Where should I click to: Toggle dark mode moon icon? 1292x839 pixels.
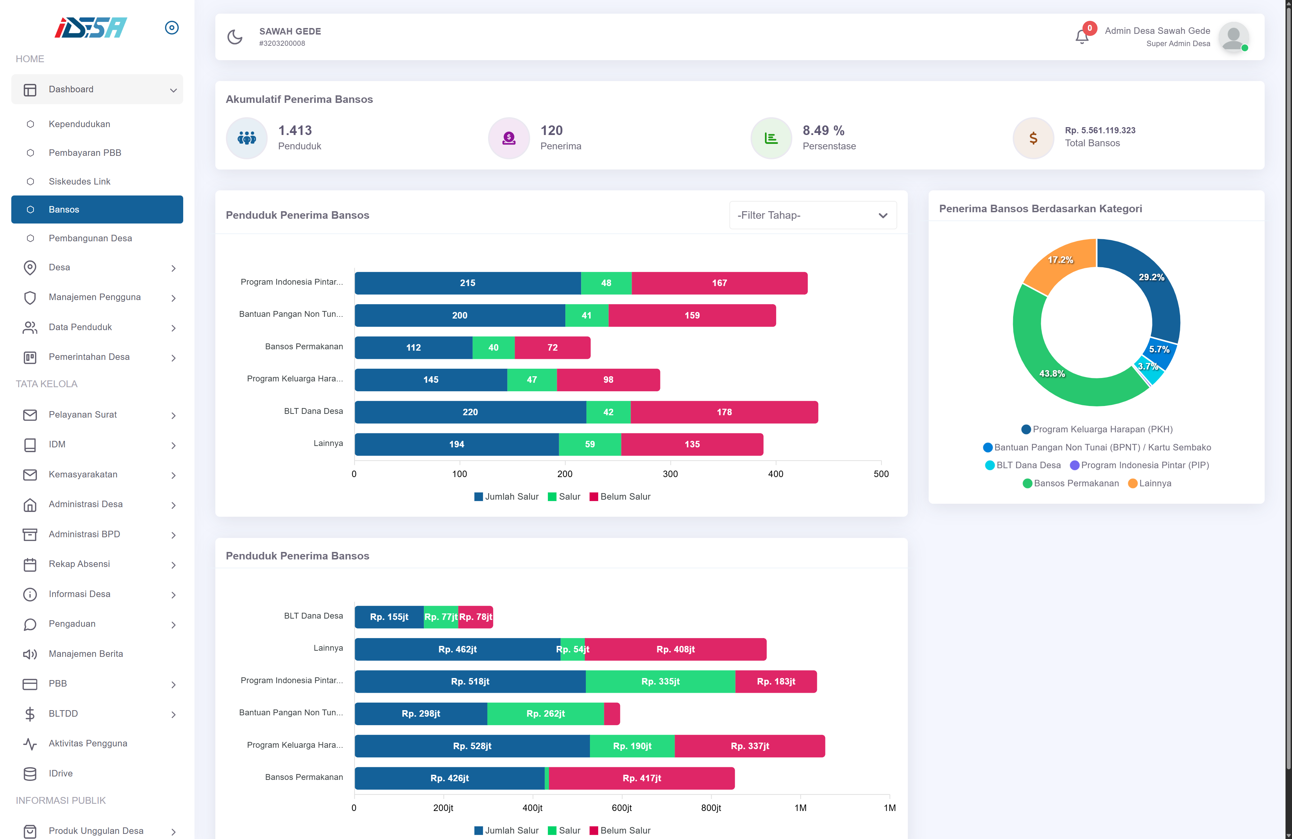234,37
